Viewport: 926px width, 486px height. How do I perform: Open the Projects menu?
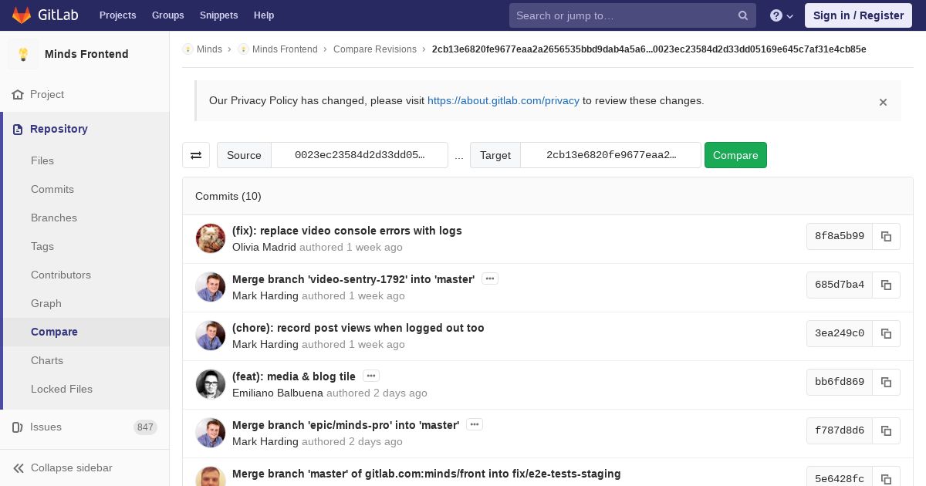(x=117, y=15)
